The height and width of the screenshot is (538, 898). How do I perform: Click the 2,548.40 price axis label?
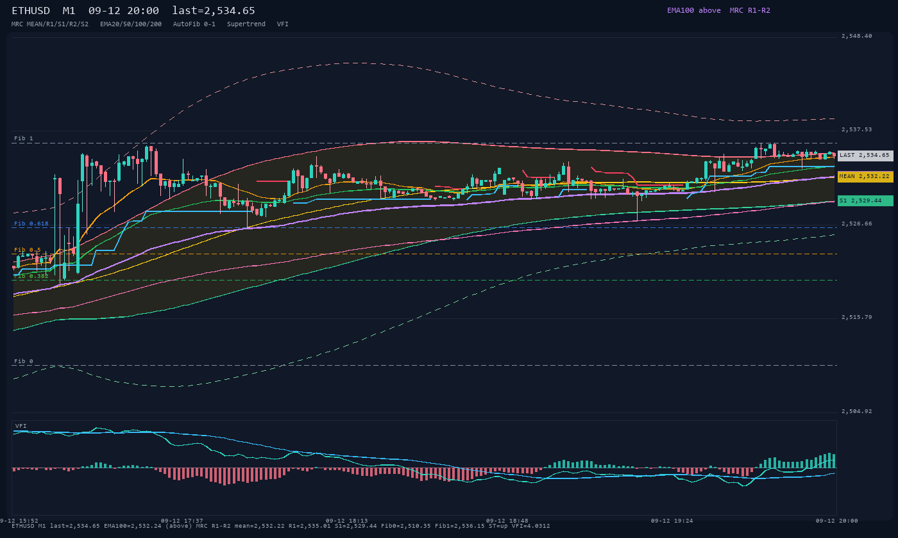click(x=857, y=37)
